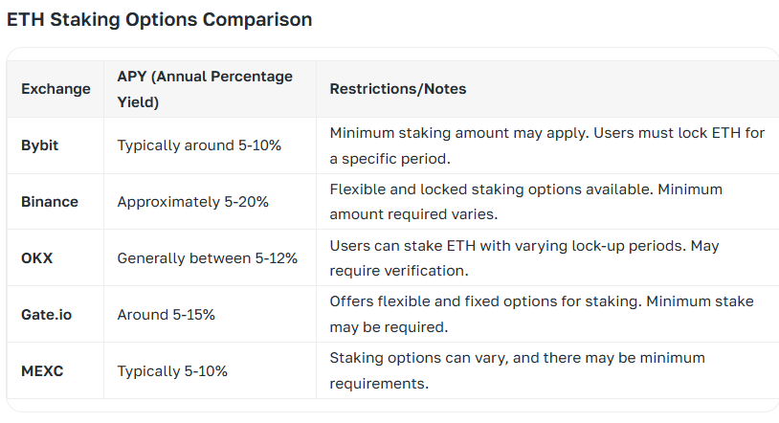Select the OKX exchange cell

click(36, 258)
